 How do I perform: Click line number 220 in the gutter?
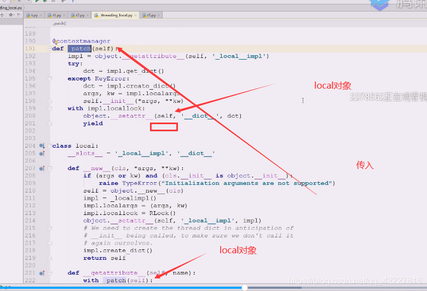click(30, 265)
